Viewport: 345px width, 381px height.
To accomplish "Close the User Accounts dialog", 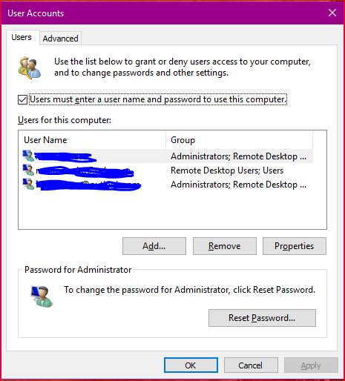I will point(332,13).
